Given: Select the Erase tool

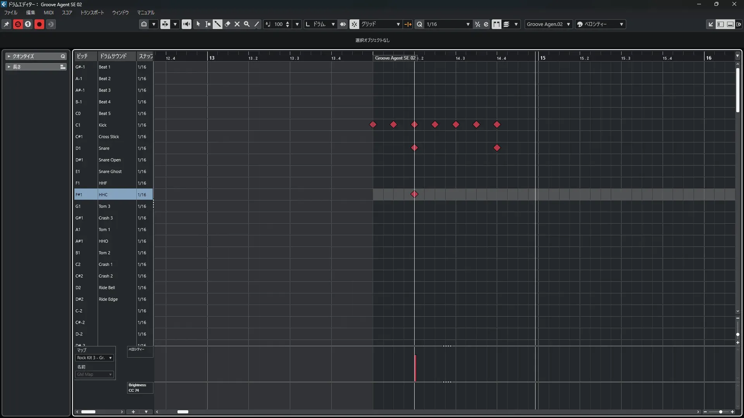Looking at the screenshot, I should 227,24.
